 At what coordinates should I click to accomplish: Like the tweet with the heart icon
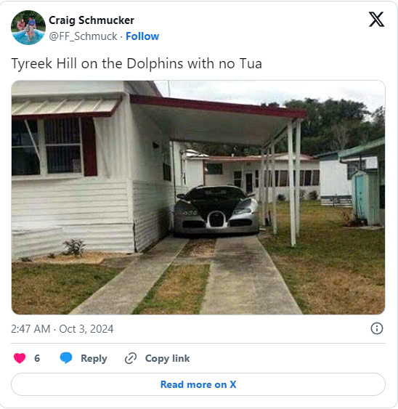pos(20,358)
